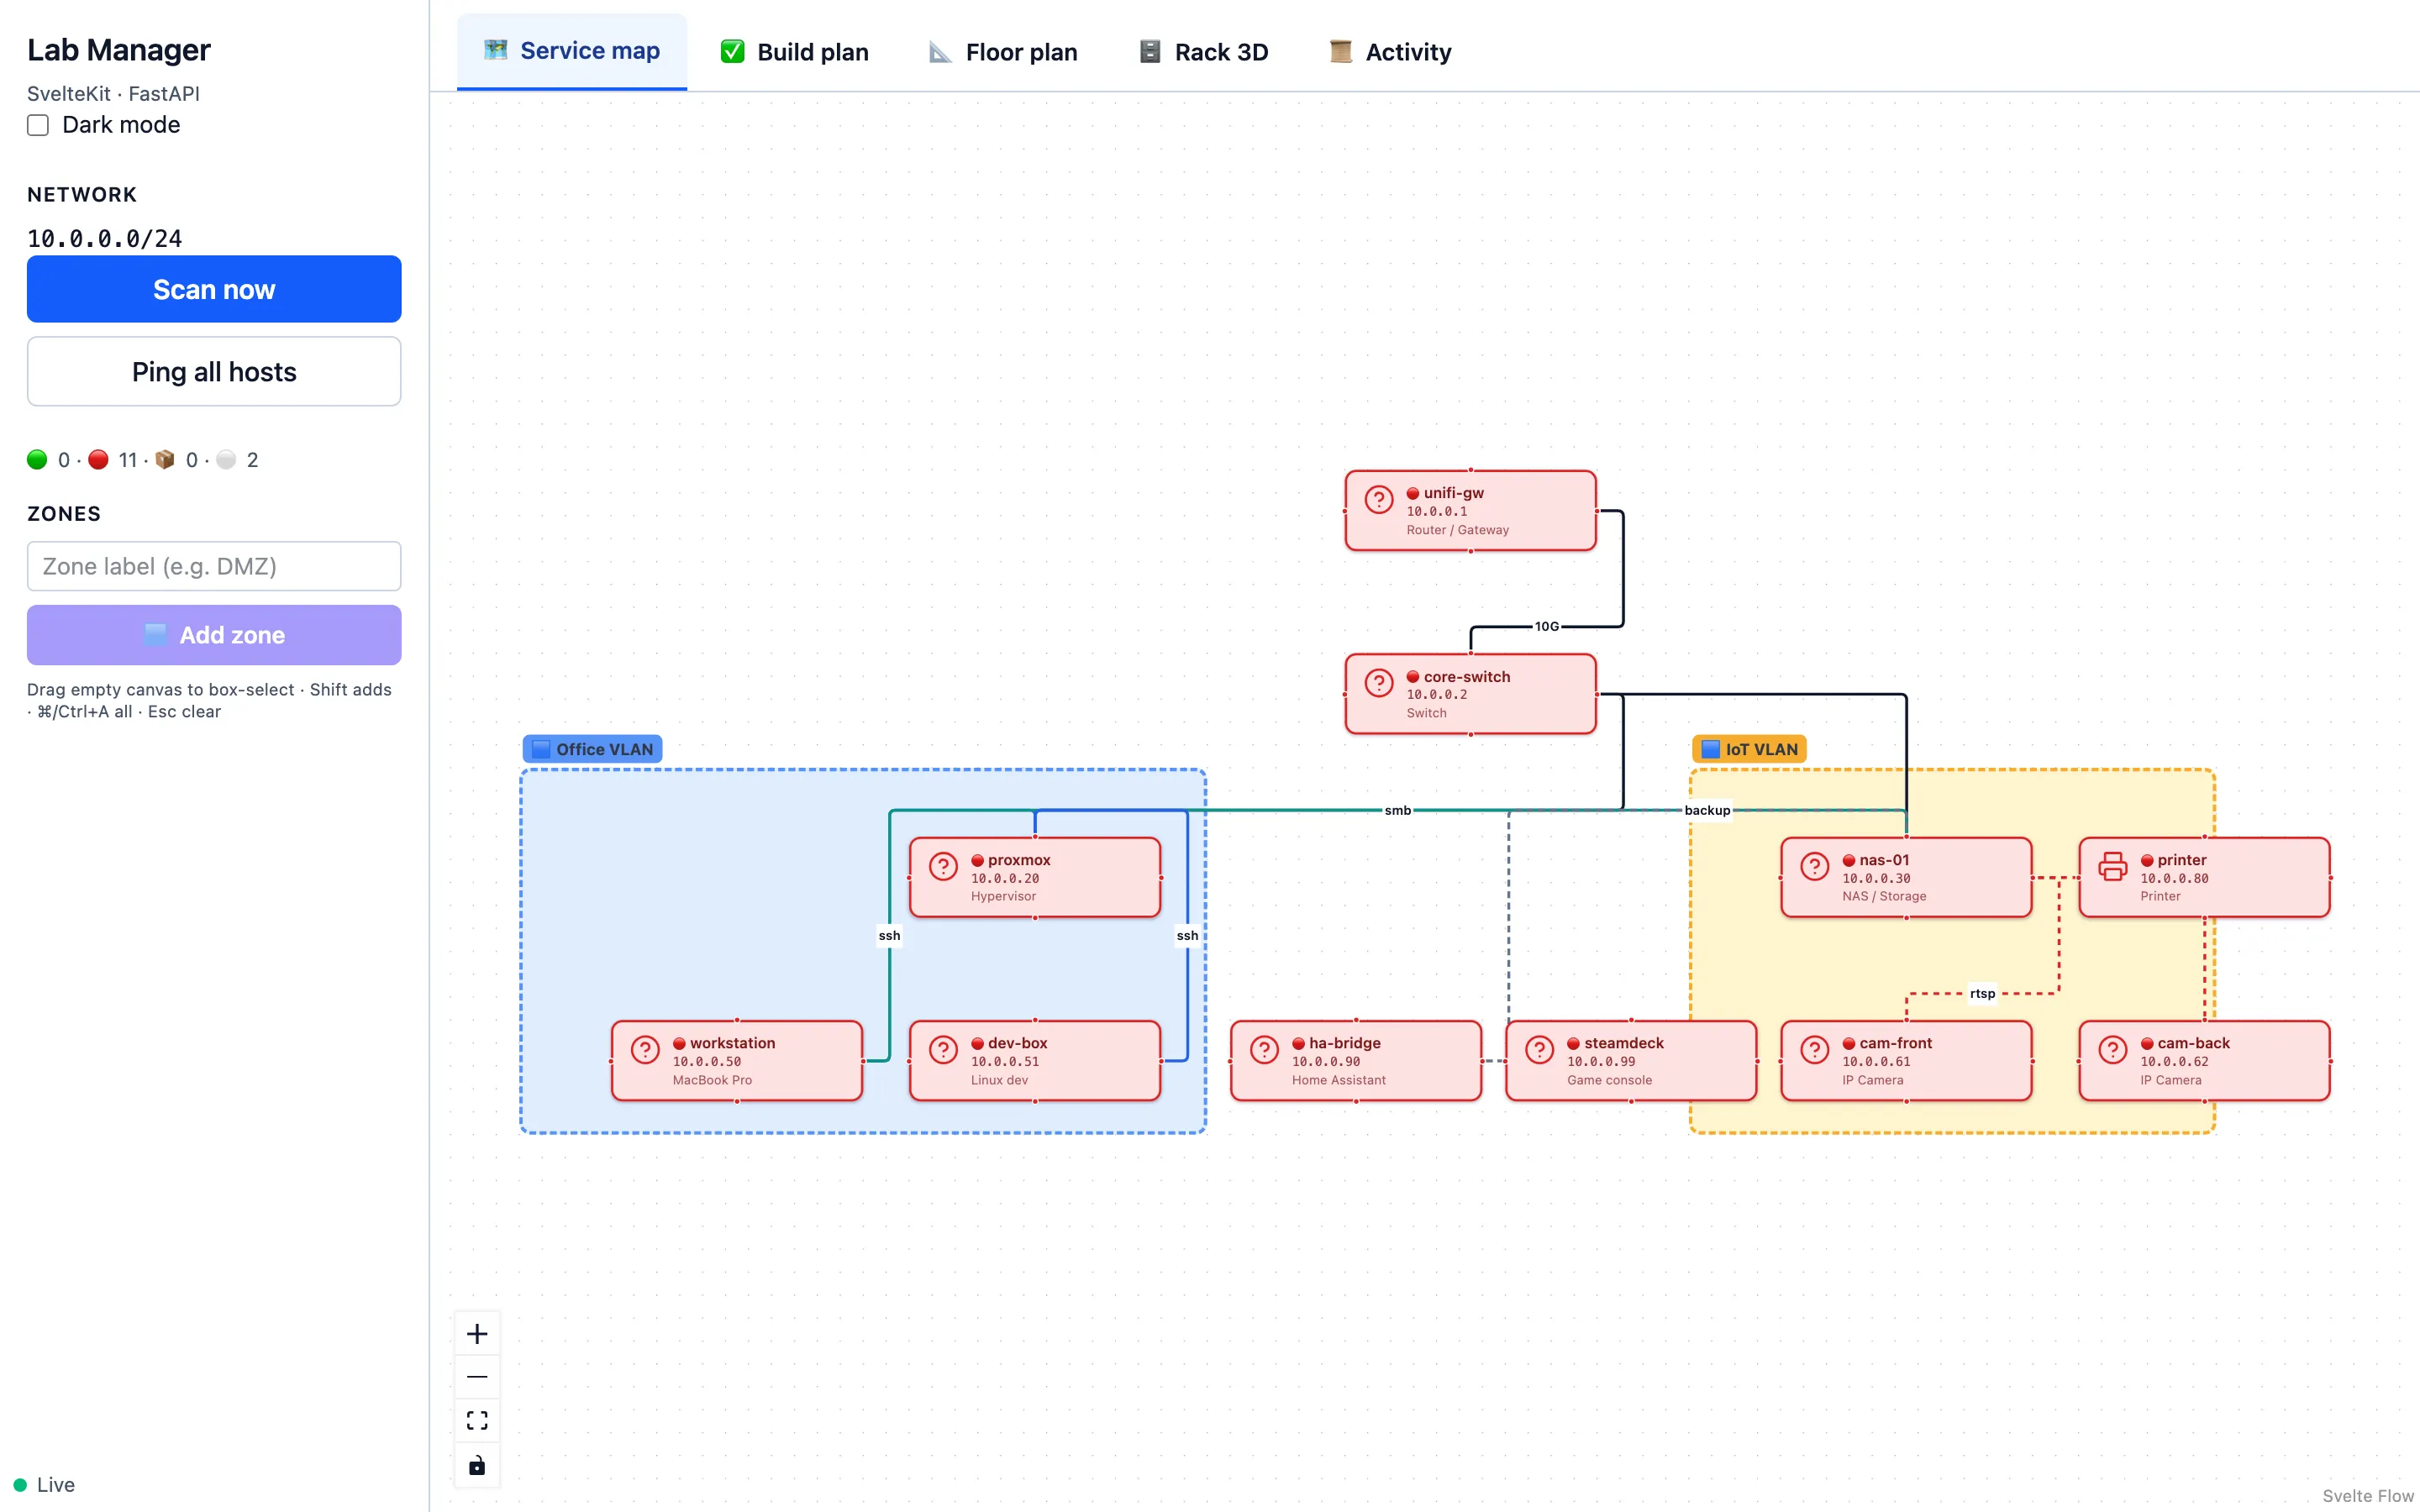
Task: Click the Live connection status indicator
Action: click(44, 1484)
